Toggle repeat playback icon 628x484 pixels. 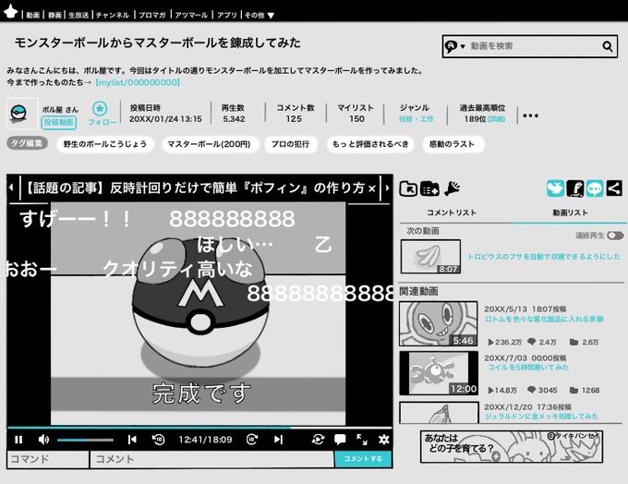[318, 440]
